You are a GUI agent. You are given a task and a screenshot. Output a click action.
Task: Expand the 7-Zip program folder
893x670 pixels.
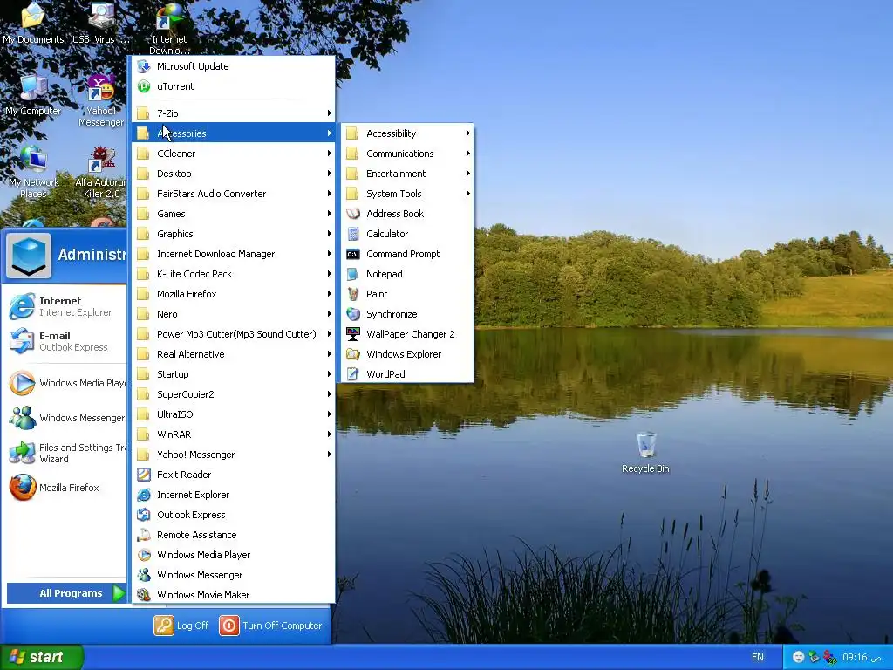(233, 113)
